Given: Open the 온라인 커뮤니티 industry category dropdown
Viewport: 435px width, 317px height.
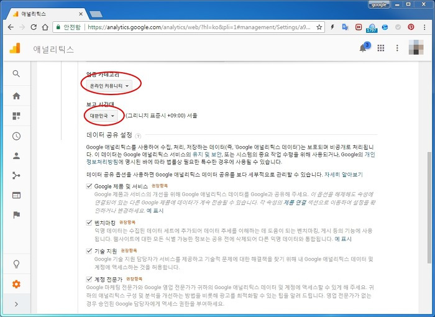Looking at the screenshot, I should 109,86.
